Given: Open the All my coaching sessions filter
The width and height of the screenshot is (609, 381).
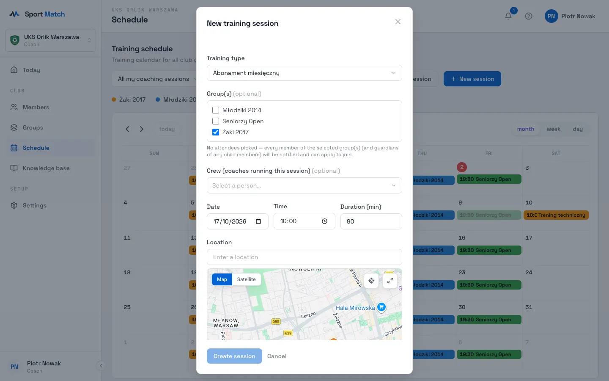Looking at the screenshot, I should pos(156,79).
